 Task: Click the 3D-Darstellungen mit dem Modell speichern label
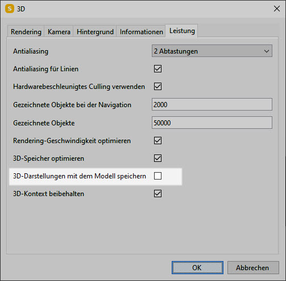coord(80,176)
